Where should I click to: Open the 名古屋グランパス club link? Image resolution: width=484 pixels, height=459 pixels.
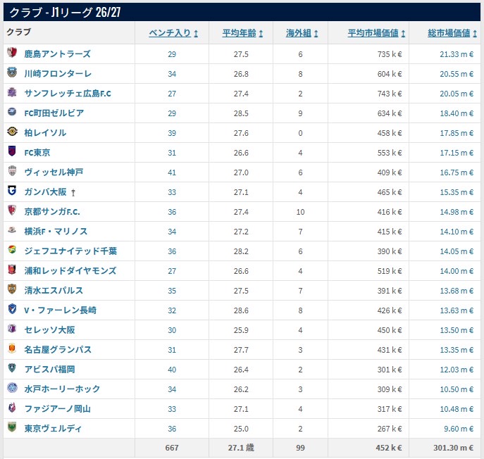[x=58, y=349]
